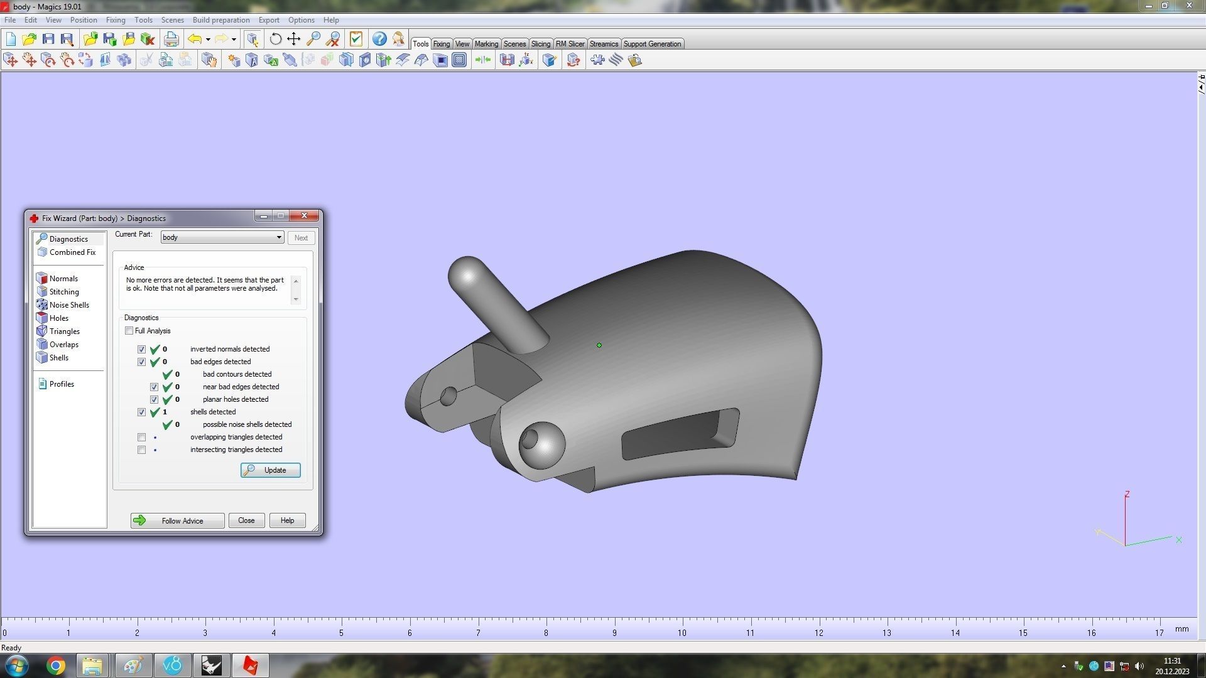
Task: Click the Update diagnostics button
Action: click(271, 470)
